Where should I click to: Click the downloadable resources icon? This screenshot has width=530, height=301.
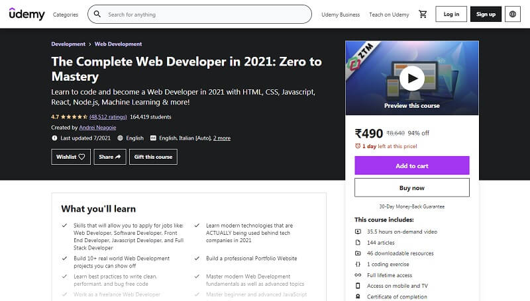[358, 253]
